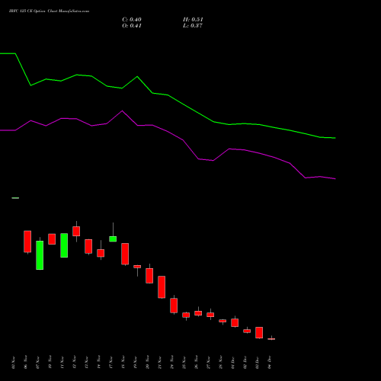
Task: Click the large green candlestick above 07 Nov
Action: click(40, 255)
